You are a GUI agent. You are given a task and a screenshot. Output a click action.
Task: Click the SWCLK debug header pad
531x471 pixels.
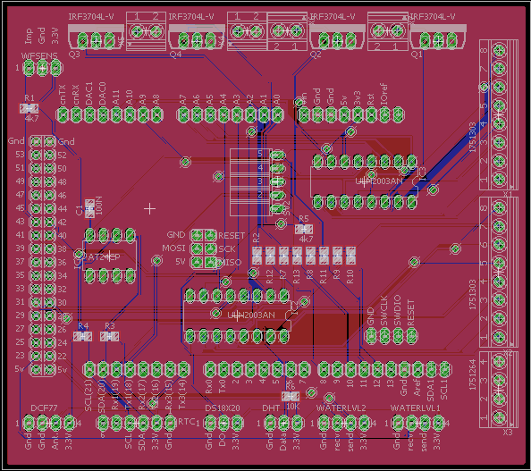[384, 336]
